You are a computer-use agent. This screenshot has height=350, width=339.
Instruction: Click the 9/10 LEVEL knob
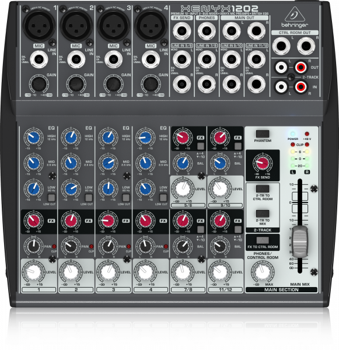(220, 188)
